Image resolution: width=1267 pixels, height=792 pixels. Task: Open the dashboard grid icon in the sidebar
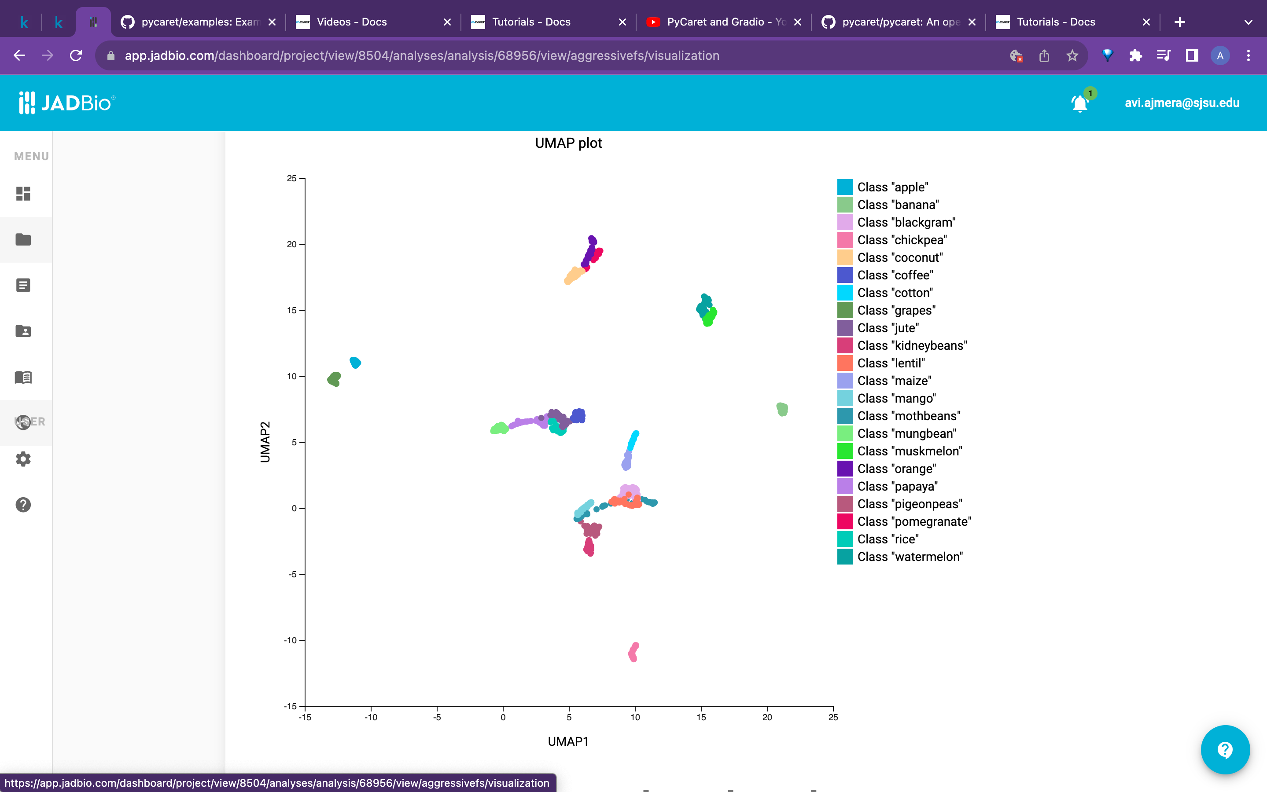point(23,194)
